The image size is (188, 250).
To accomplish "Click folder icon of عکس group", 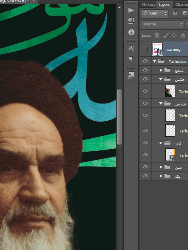I will pos(167,79).
